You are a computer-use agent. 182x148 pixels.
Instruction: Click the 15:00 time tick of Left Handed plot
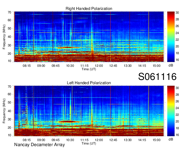click(157, 140)
